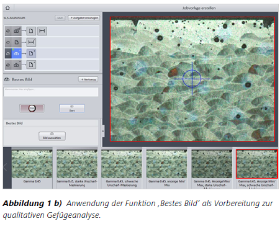Open the document tool in the fourth task row
This screenshot has width=280, height=229.
click(31, 65)
